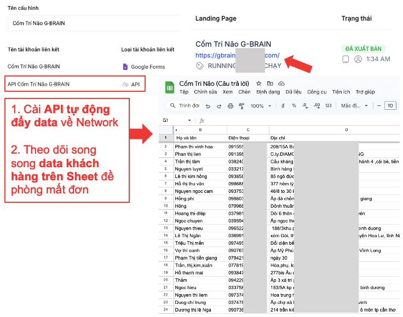The width and height of the screenshot is (403, 317).
Task: Check the cloud save status icon
Action: point(281,84)
